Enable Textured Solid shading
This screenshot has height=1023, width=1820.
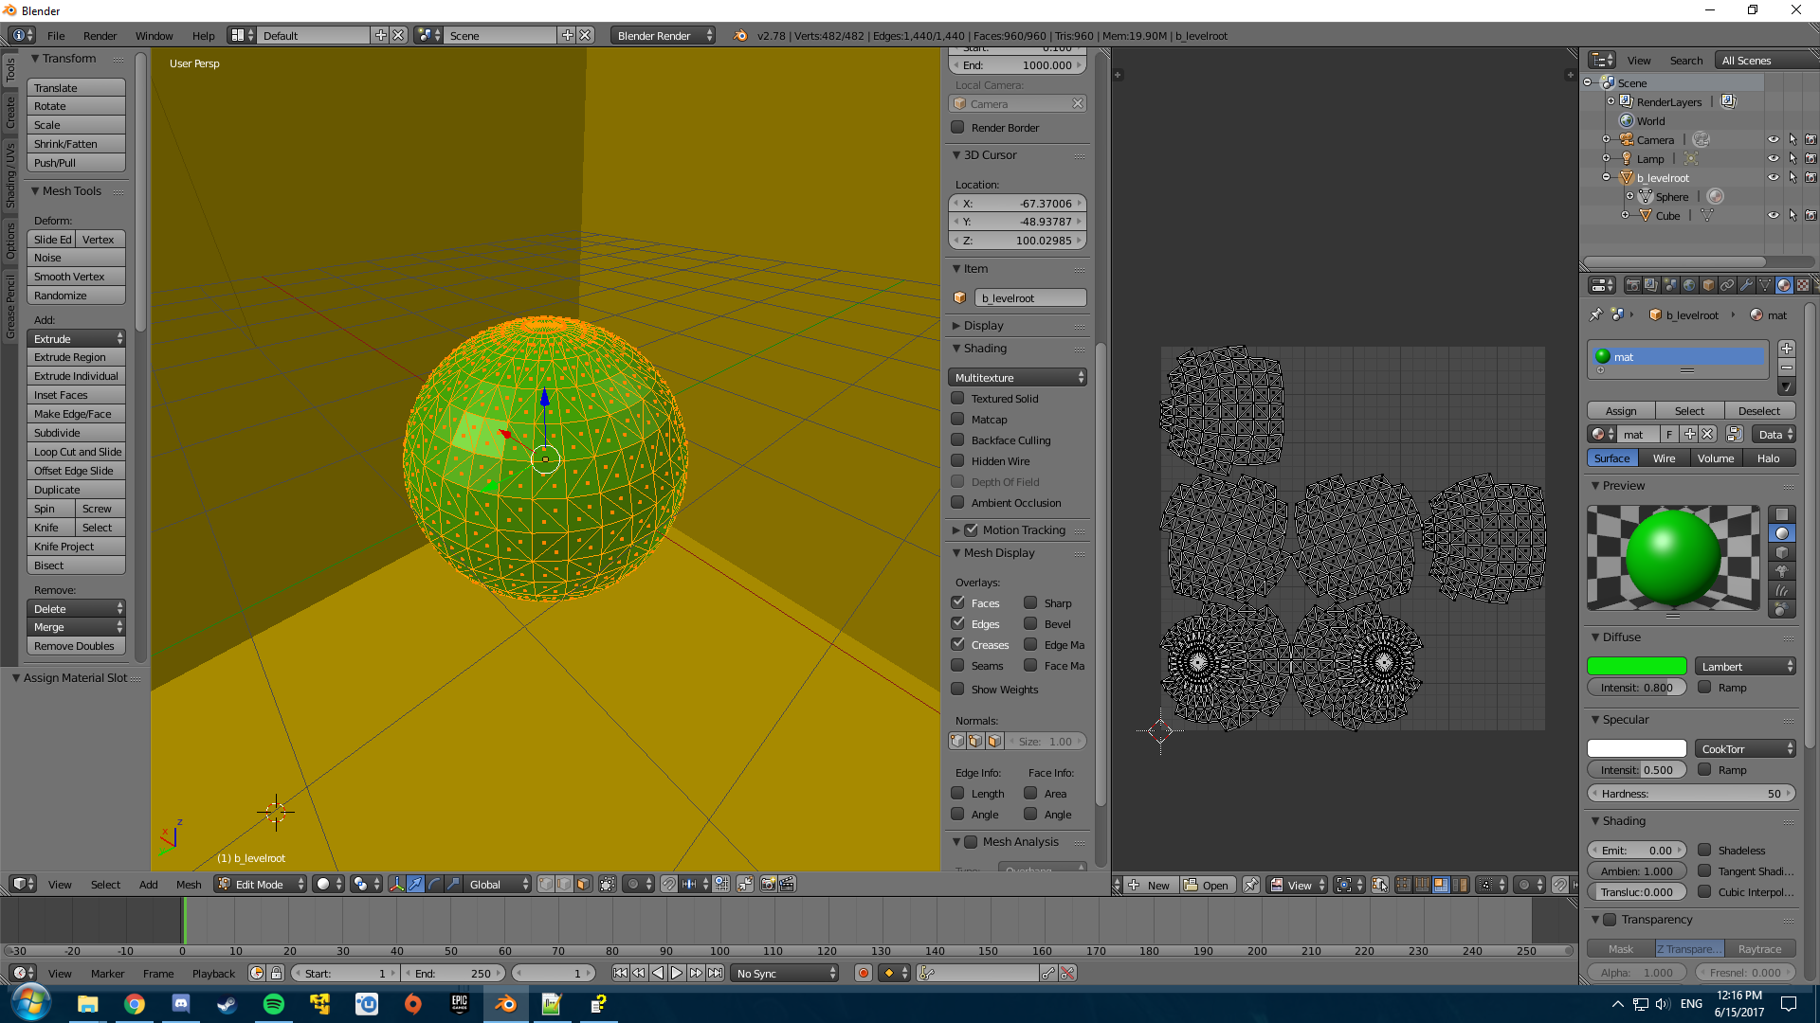pyautogui.click(x=957, y=398)
